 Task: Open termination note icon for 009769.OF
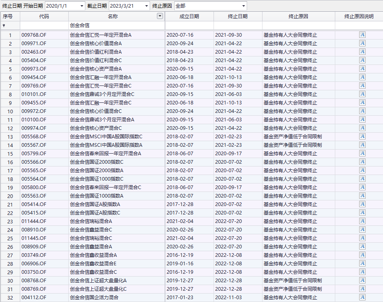tap(362, 86)
